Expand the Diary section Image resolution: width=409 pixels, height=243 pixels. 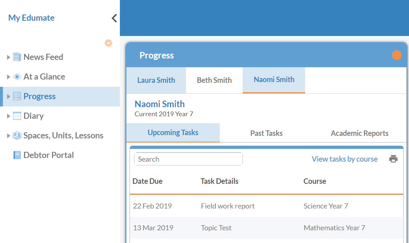(8, 116)
